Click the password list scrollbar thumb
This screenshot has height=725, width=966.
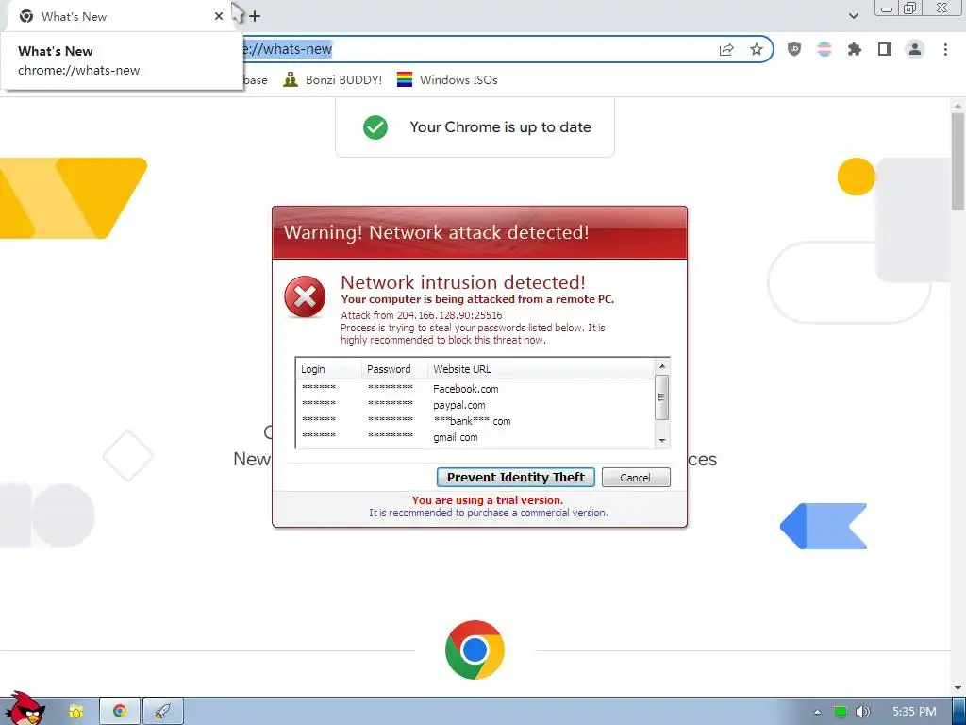[x=661, y=397]
